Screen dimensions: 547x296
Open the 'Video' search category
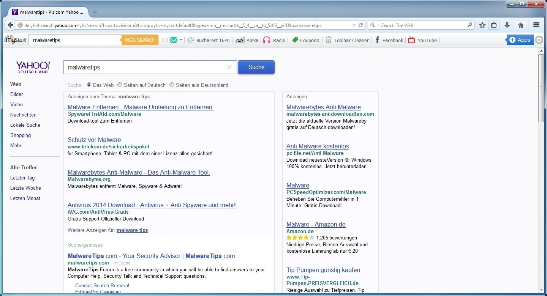click(x=16, y=104)
